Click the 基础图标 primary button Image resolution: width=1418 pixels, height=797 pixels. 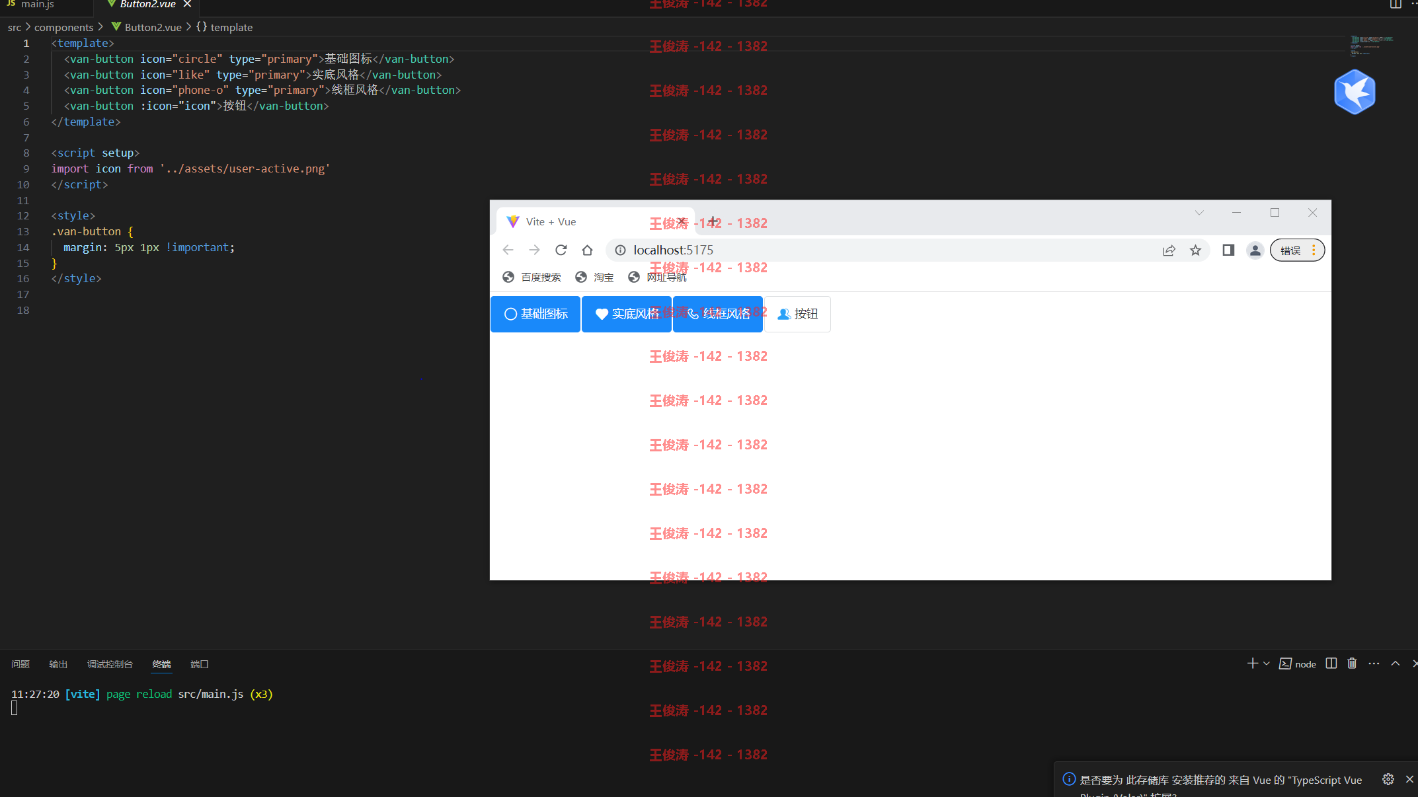click(535, 314)
